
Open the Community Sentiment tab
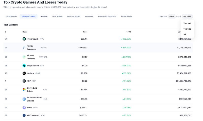[107, 16]
